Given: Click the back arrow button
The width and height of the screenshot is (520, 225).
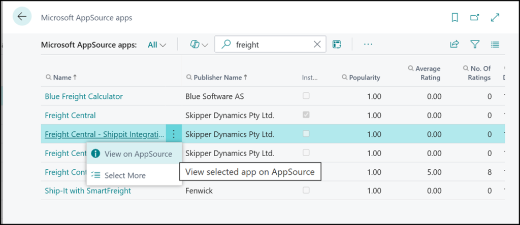Looking at the screenshot, I should click(x=22, y=17).
